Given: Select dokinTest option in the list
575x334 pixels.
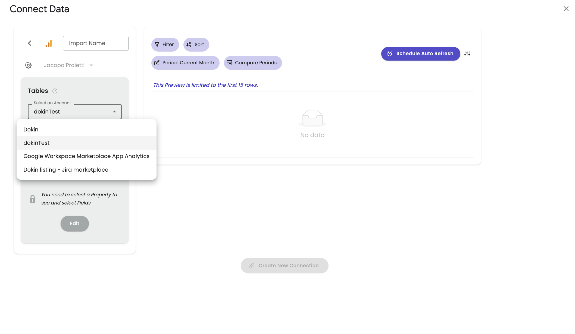Looking at the screenshot, I should (36, 143).
